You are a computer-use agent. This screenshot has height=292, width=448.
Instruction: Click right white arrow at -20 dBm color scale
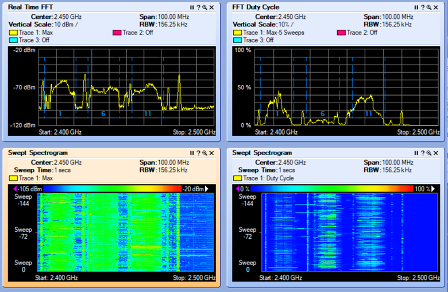(207, 188)
